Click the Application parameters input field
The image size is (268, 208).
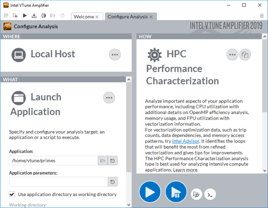58,182
